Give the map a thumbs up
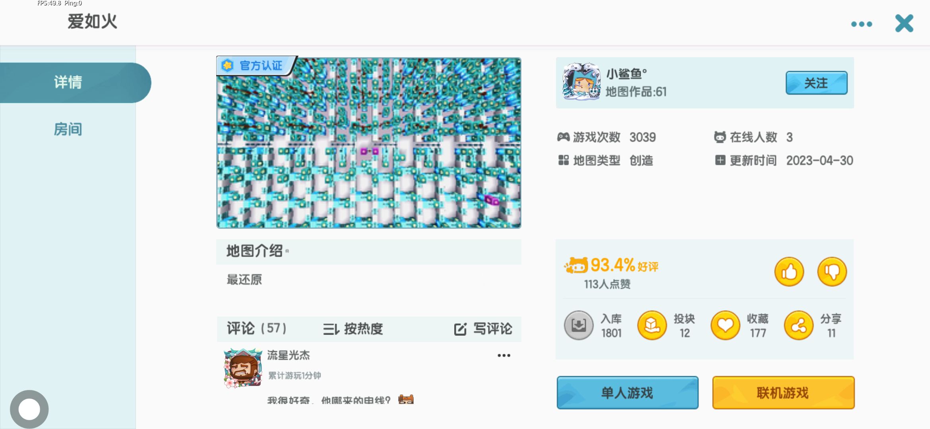The width and height of the screenshot is (930, 429). 789,272
